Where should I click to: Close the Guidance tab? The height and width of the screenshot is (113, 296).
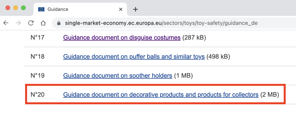click(121, 9)
